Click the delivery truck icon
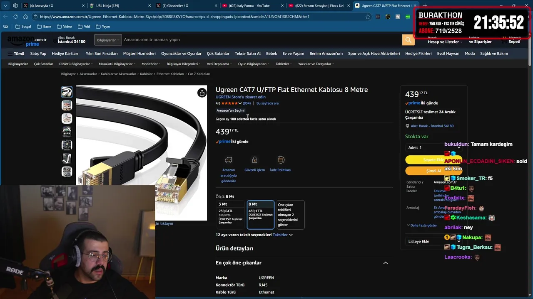Screen dimensions: 533x299 pos(228,160)
